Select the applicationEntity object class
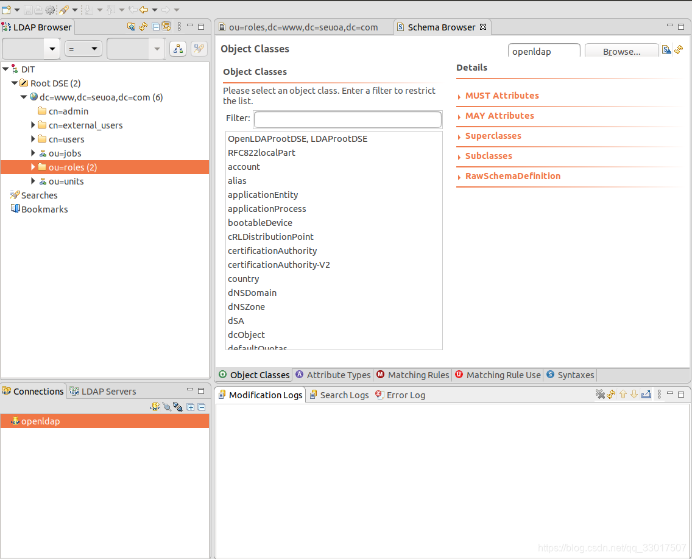The width and height of the screenshot is (692, 559). click(263, 195)
